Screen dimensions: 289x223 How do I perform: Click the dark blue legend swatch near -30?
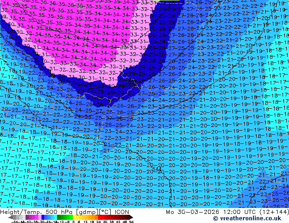point(43,218)
